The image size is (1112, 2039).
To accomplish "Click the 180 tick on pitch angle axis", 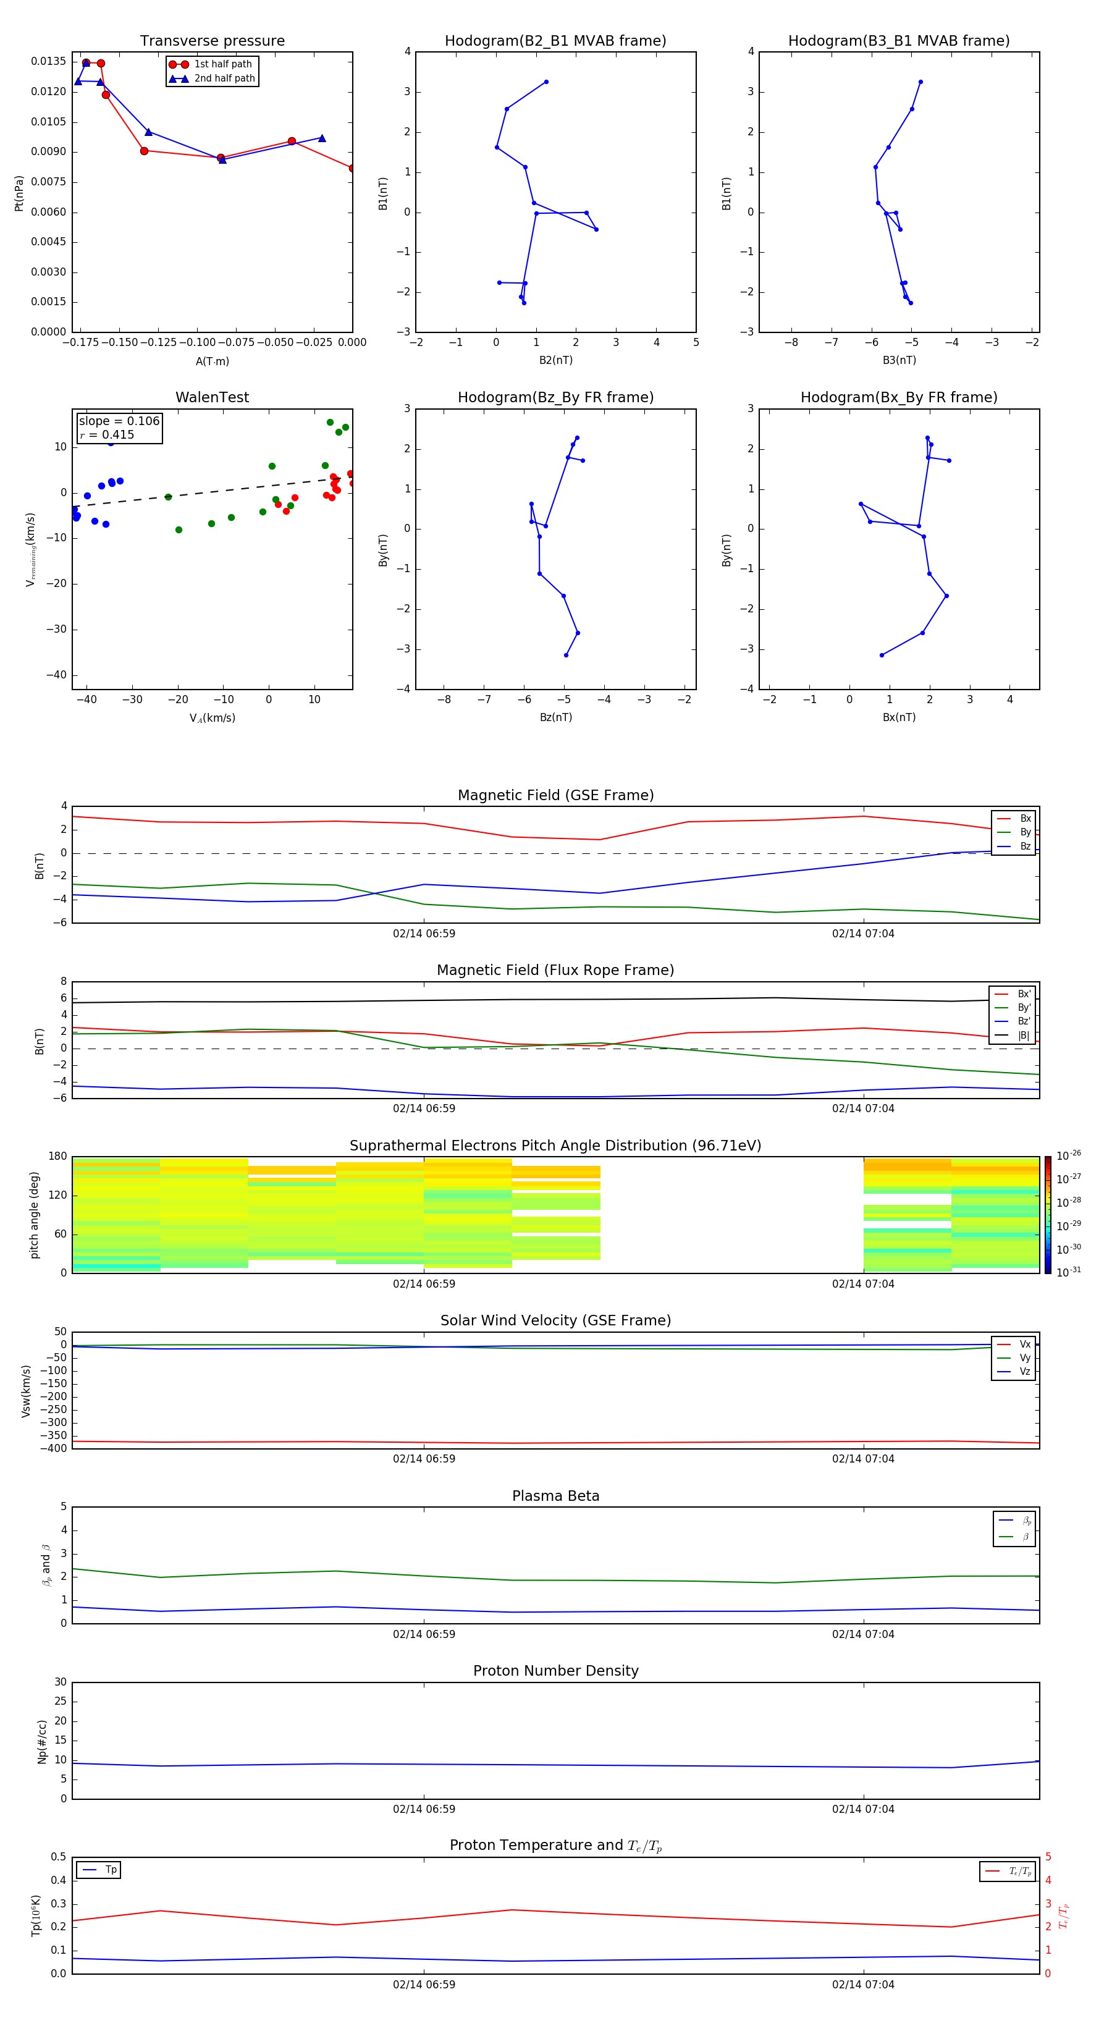I will [x=58, y=1157].
